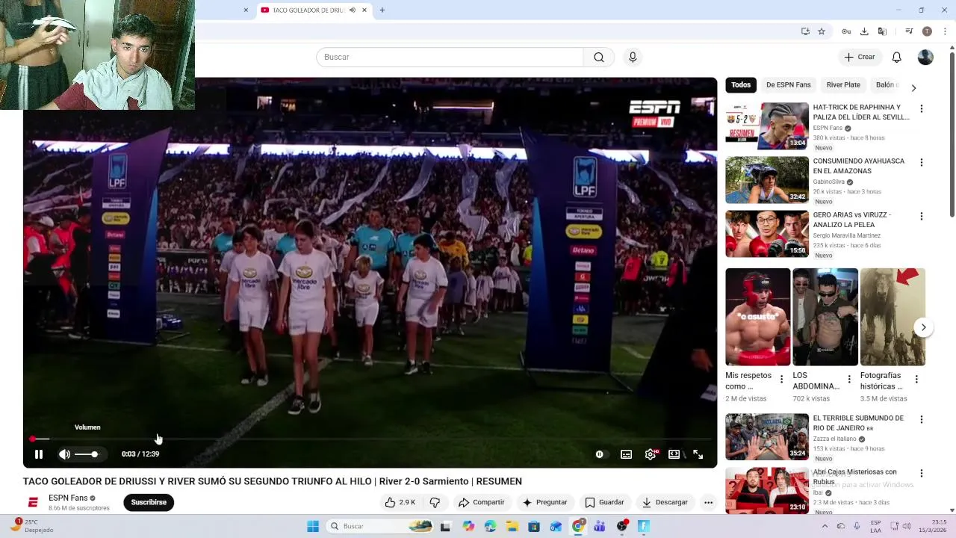Switch to theater mode view
This screenshot has height=538, width=956.
[x=674, y=454]
